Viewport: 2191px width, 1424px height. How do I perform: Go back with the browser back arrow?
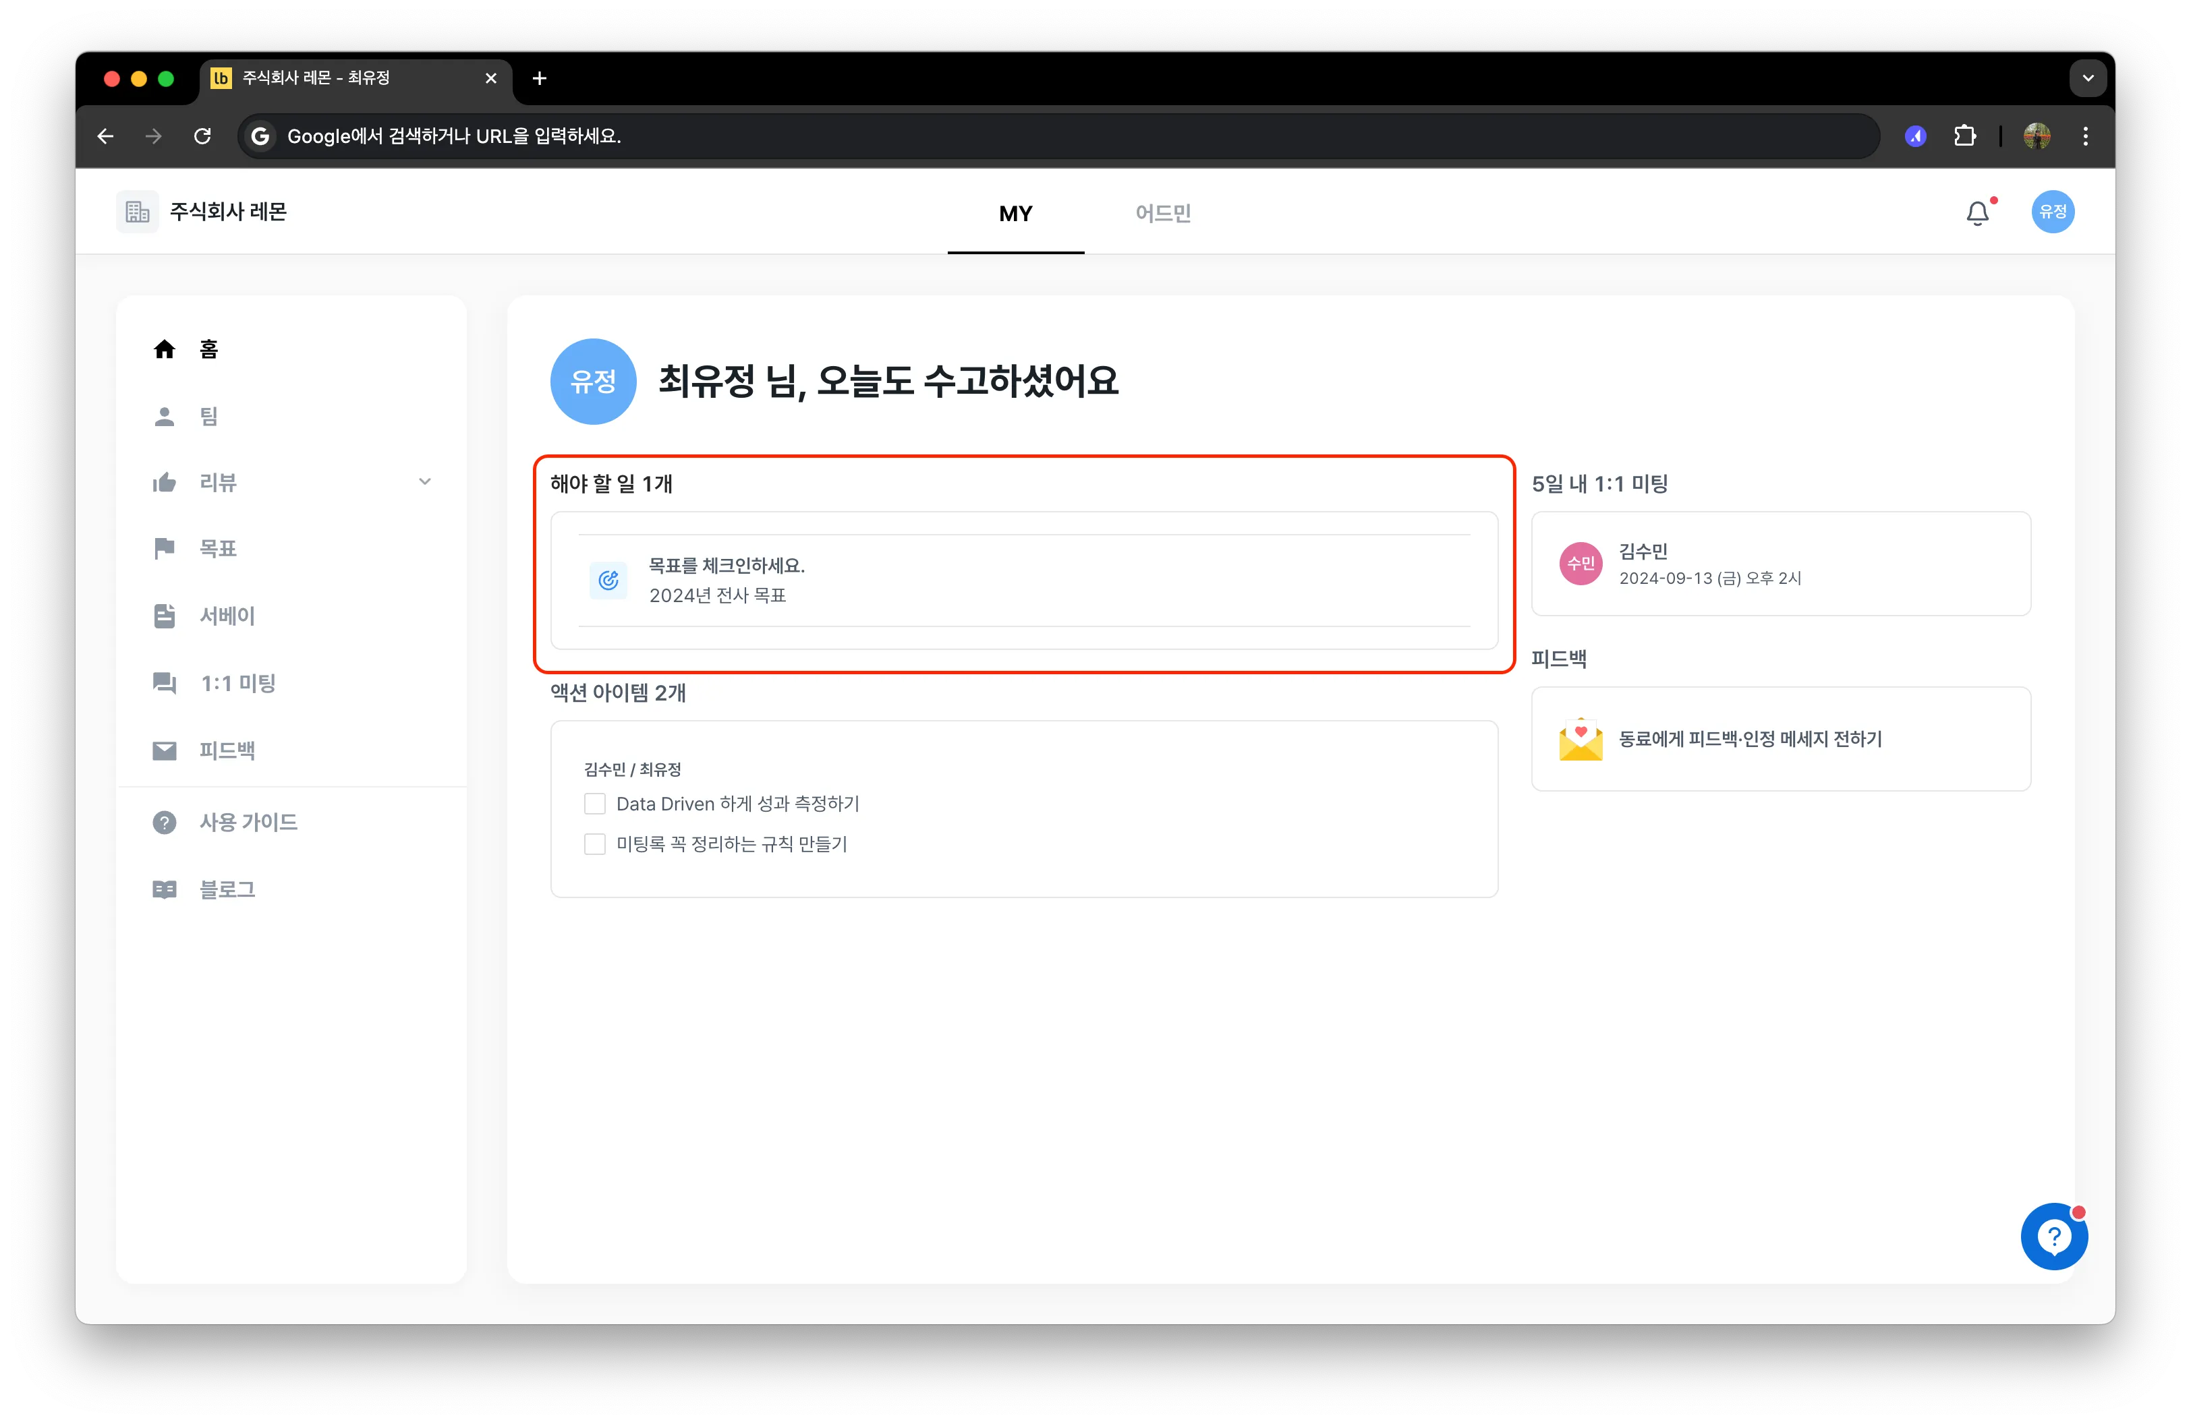(106, 136)
